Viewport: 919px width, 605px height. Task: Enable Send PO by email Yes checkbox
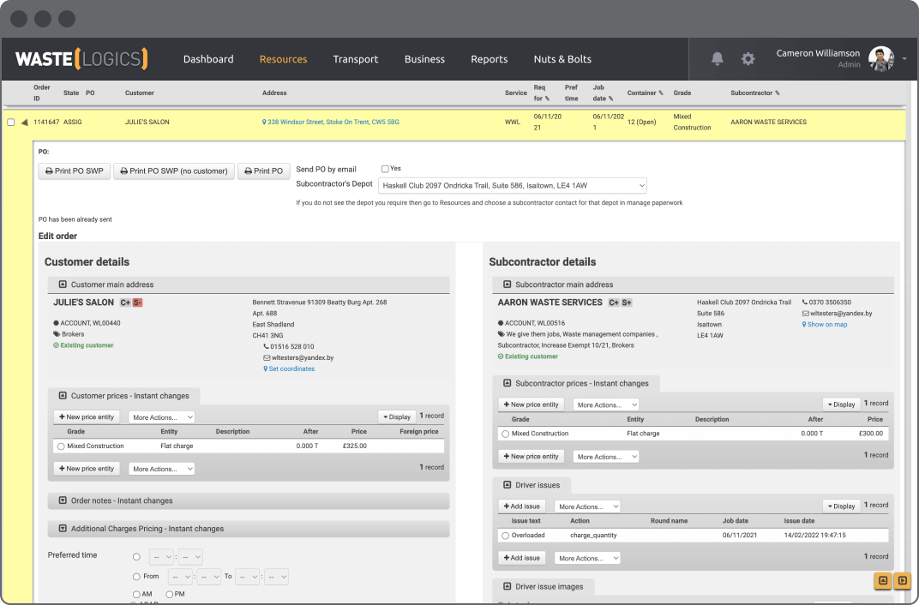click(385, 169)
